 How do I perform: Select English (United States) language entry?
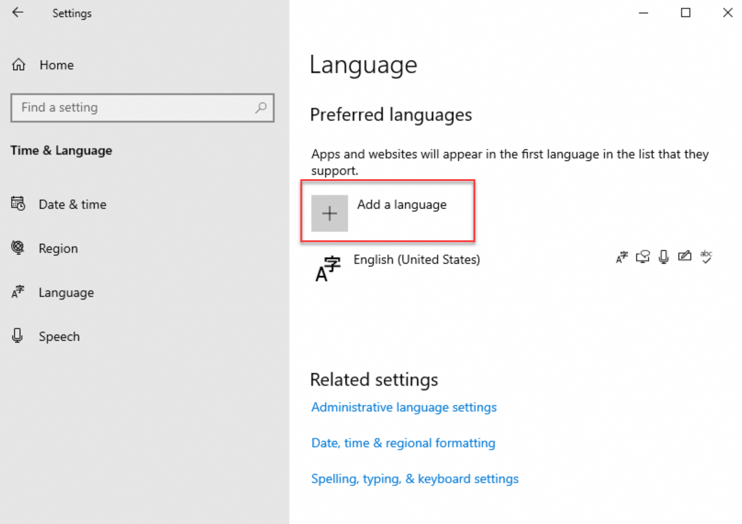[x=417, y=260]
